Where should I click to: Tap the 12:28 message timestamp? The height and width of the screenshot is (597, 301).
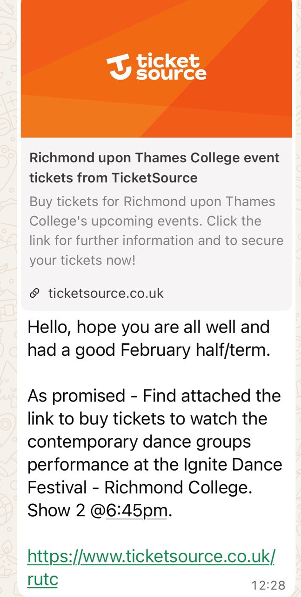(268, 585)
